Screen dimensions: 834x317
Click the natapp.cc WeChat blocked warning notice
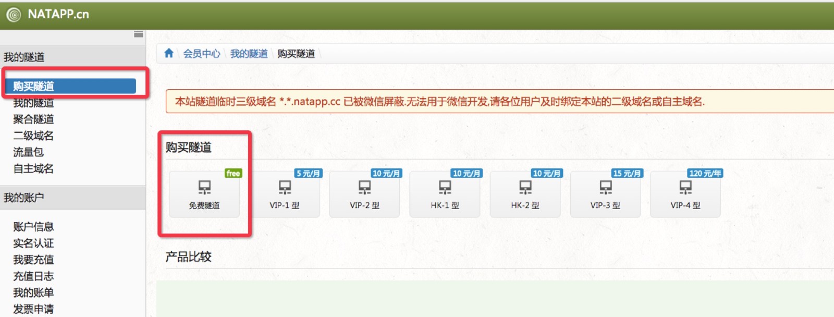pos(500,101)
